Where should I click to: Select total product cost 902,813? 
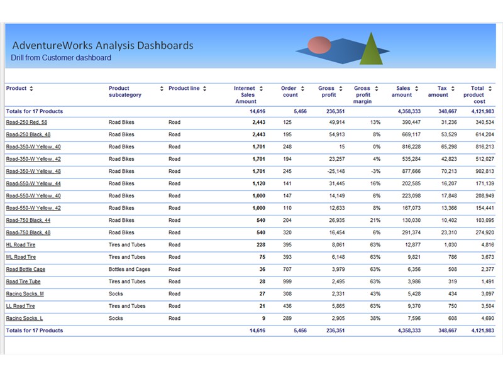(485, 171)
